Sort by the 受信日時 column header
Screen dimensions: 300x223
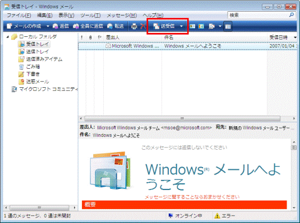coord(278,37)
